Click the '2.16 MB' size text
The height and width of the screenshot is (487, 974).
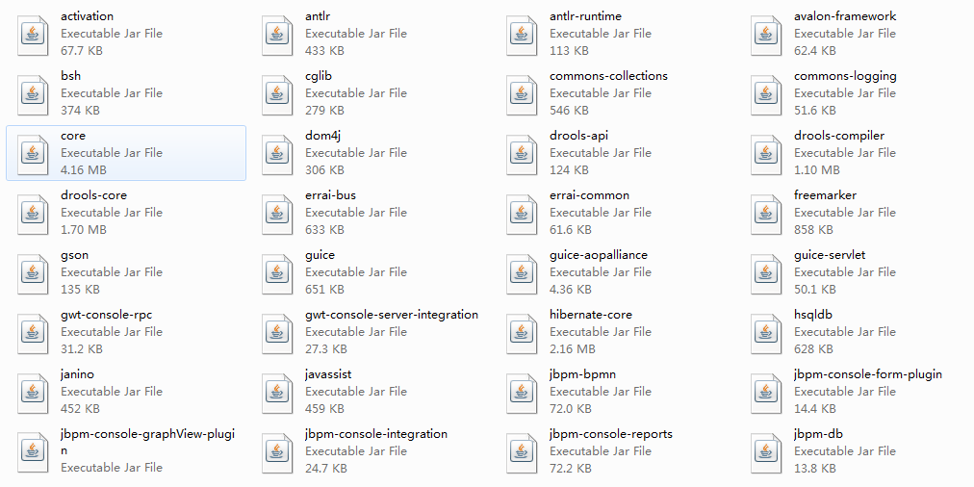[572, 348]
